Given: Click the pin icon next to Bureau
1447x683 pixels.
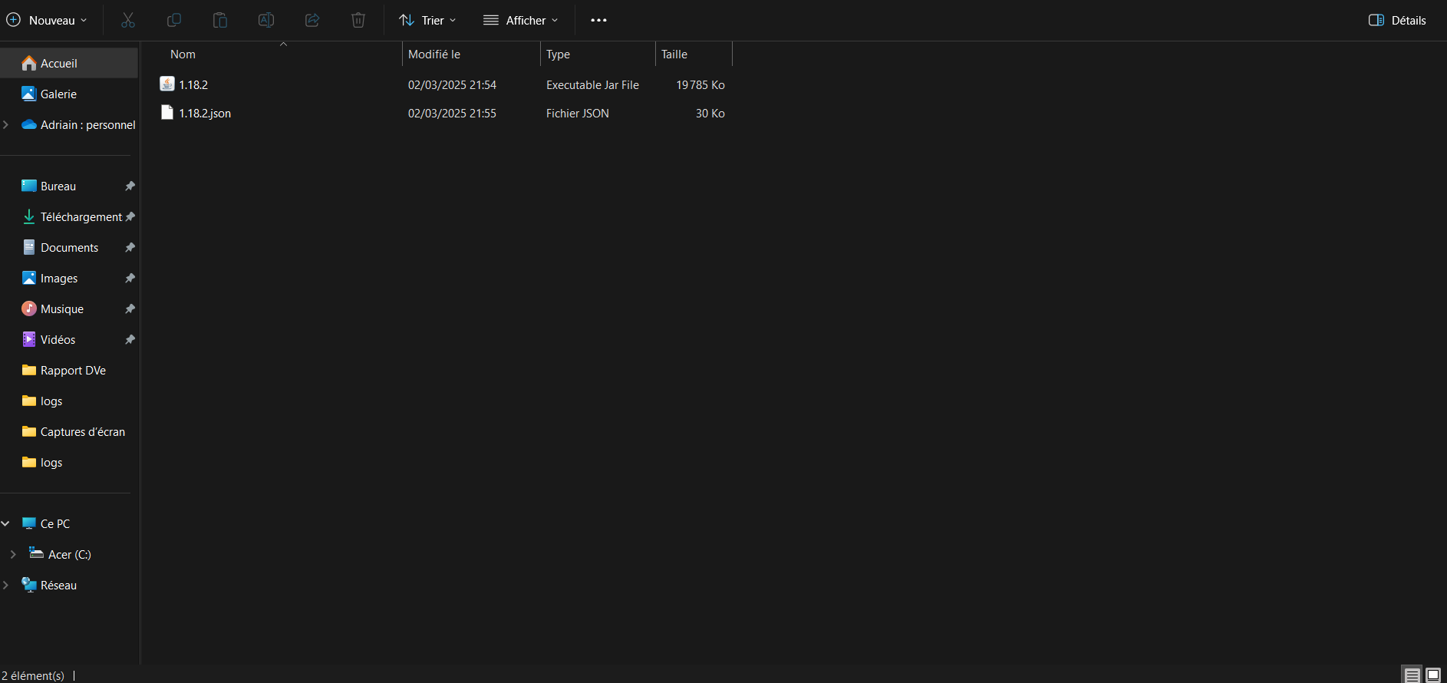Looking at the screenshot, I should pyautogui.click(x=130, y=186).
